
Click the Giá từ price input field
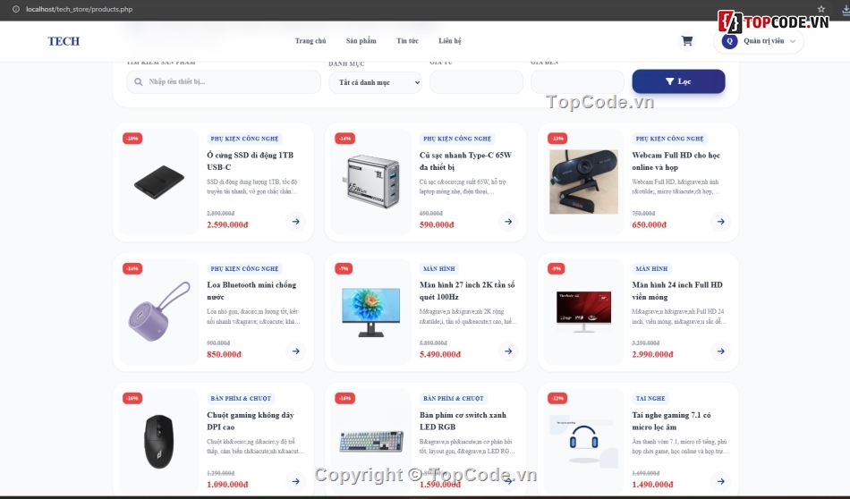(x=476, y=81)
